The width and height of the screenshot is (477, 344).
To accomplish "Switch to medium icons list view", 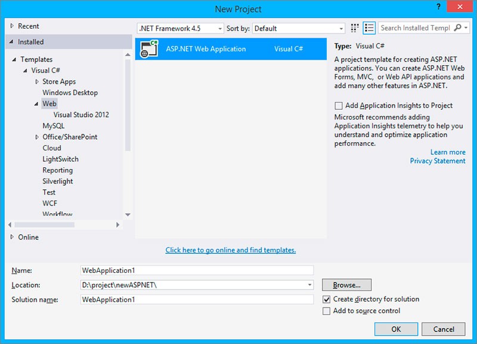I will coord(369,28).
